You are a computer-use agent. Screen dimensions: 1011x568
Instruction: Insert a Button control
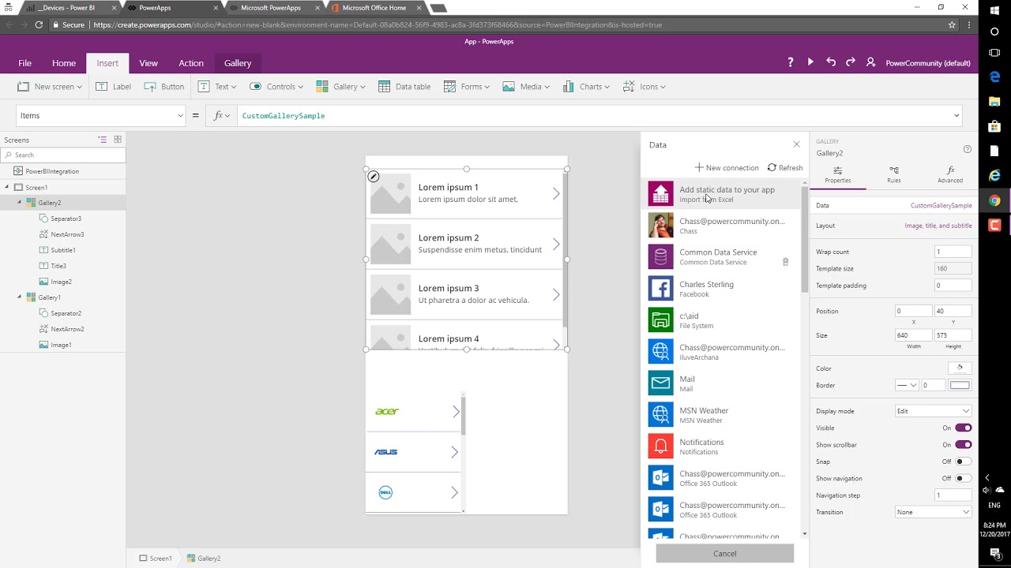163,87
